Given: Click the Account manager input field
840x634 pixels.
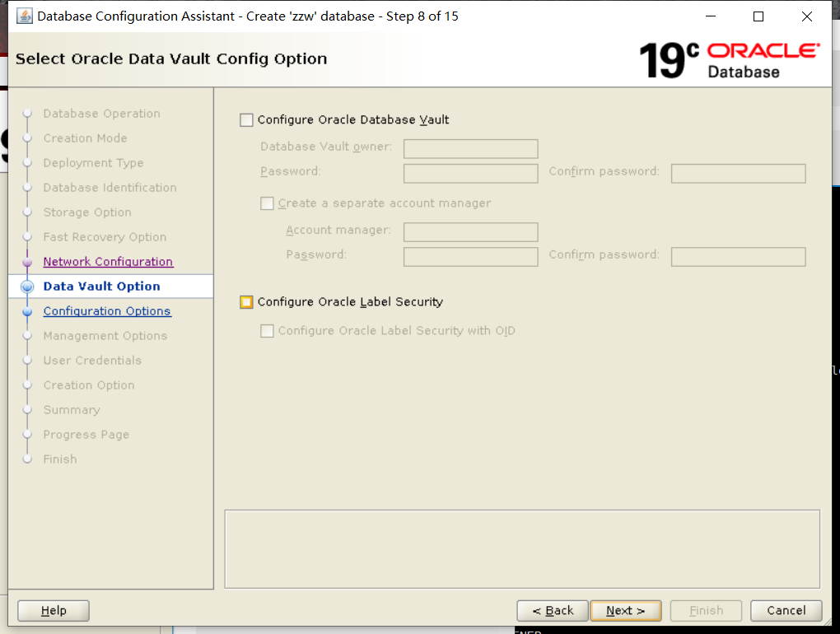Looking at the screenshot, I should pos(470,231).
